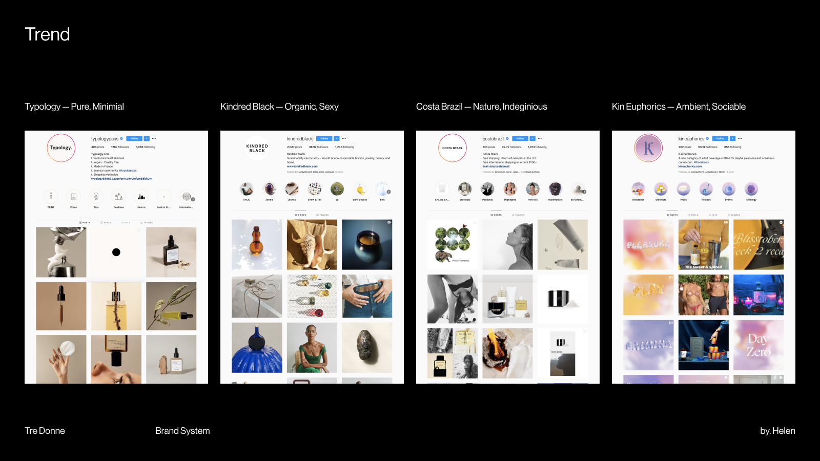This screenshot has width=820, height=461.
Task: Open the more options dots on kineuphorics
Action: (740, 138)
